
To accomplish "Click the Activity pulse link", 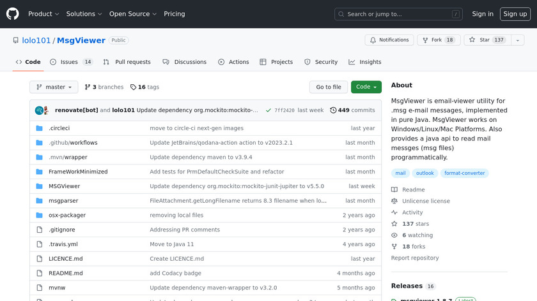I will click(x=412, y=212).
